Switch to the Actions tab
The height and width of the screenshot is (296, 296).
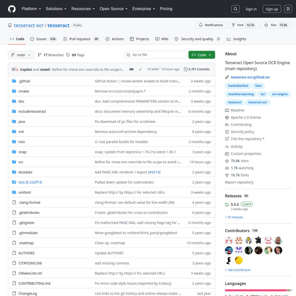[115, 39]
